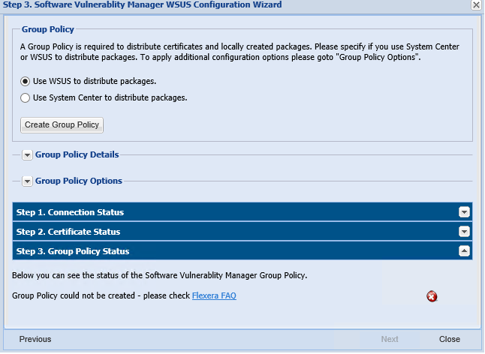Click the Close button at bottom right
The width and height of the screenshot is (485, 354).
[x=449, y=339]
